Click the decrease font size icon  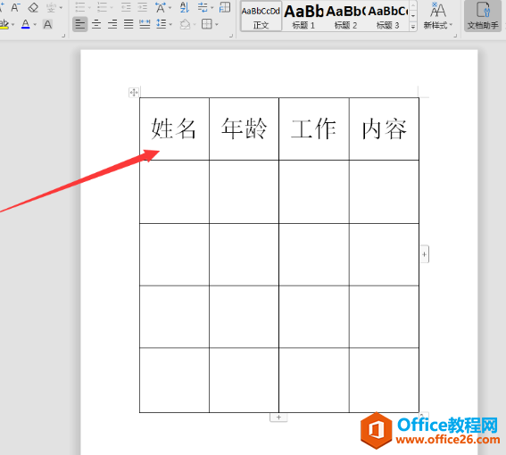point(15,7)
